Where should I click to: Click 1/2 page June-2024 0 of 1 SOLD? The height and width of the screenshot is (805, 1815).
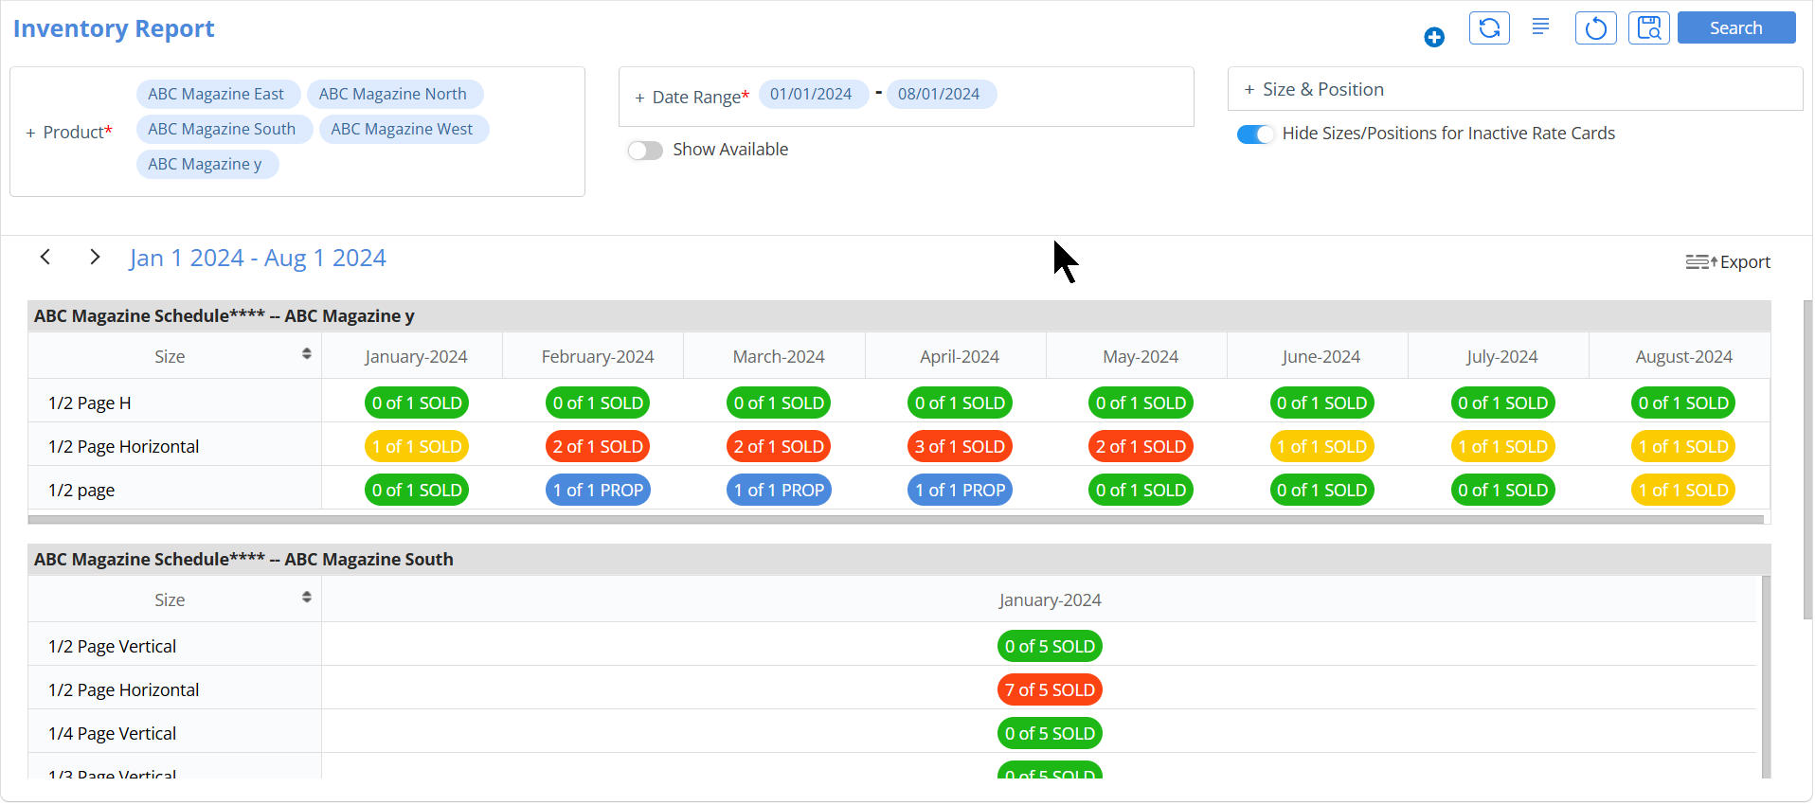click(1321, 490)
